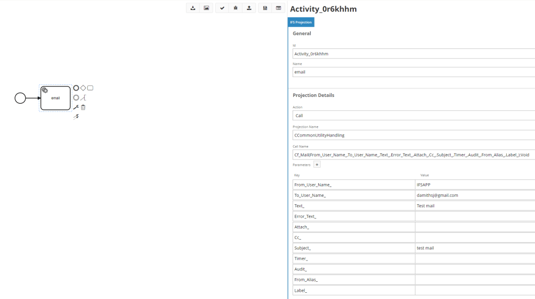
Task: Select the email task on canvas
Action: click(56, 98)
